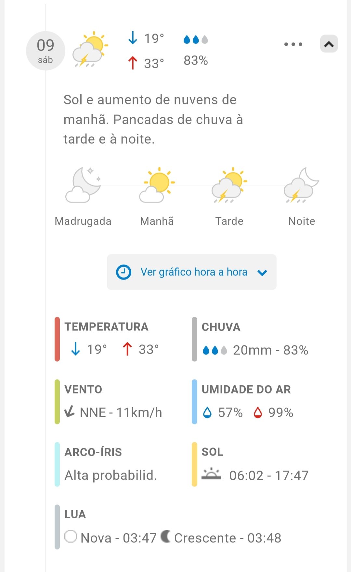Click the crescent moon phase icon
The height and width of the screenshot is (572, 351).
pyautogui.click(x=165, y=537)
